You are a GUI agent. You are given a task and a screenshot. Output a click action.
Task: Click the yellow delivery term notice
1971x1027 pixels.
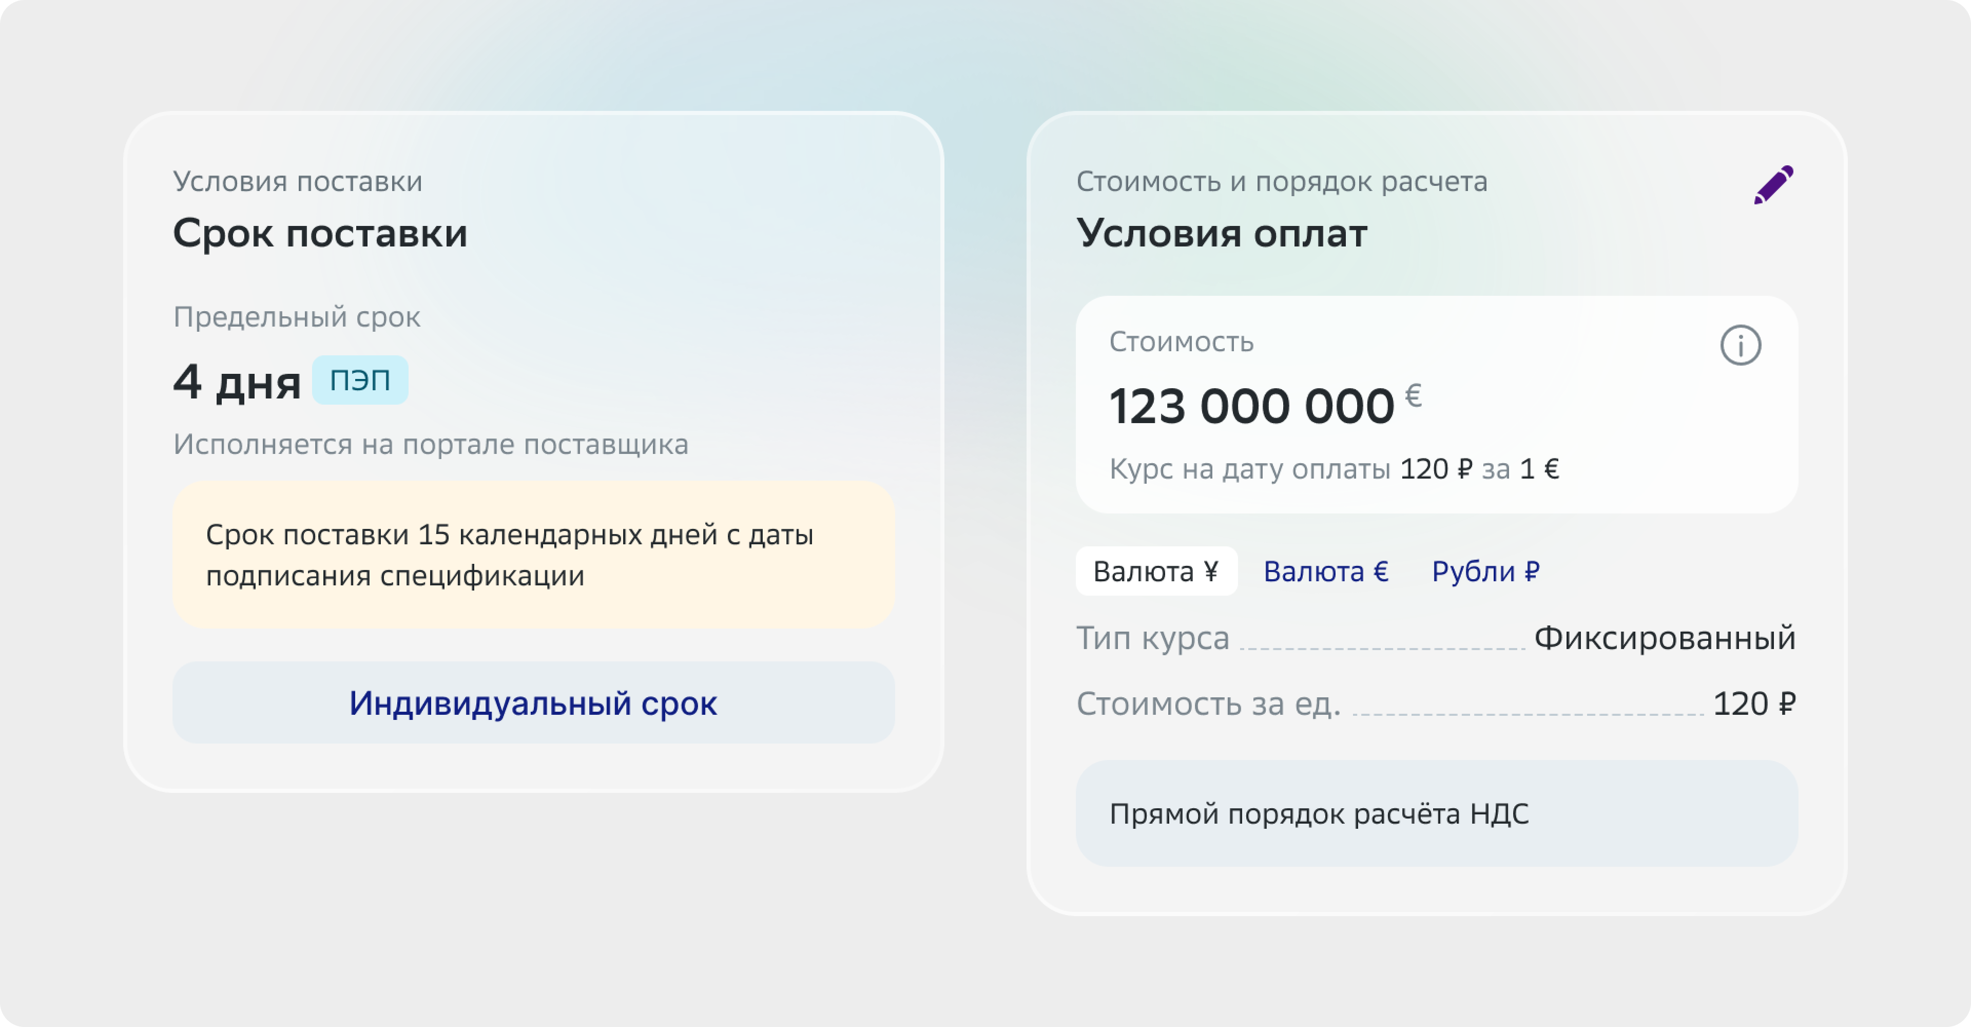click(533, 555)
